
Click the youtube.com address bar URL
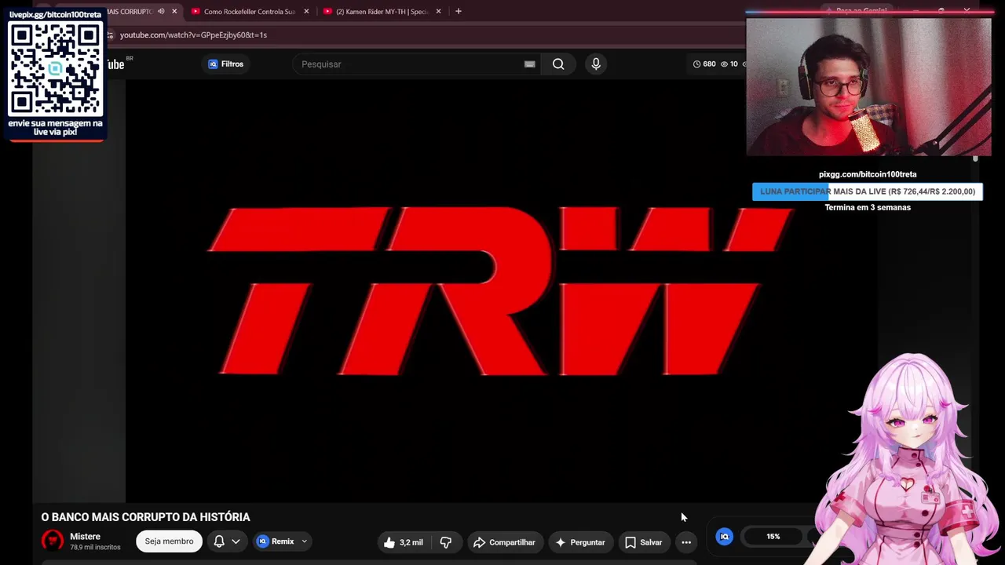tap(193, 35)
